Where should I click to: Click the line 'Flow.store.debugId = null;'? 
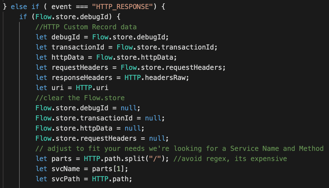(88, 108)
